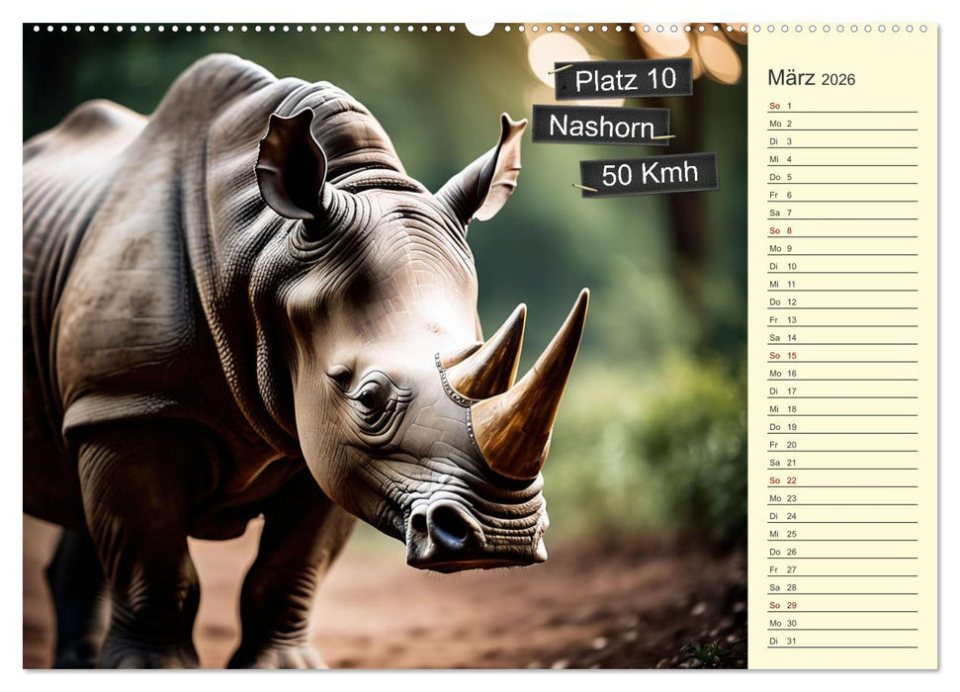Select the Fr 13 calendar row
This screenshot has width=960, height=692.
[x=781, y=318]
